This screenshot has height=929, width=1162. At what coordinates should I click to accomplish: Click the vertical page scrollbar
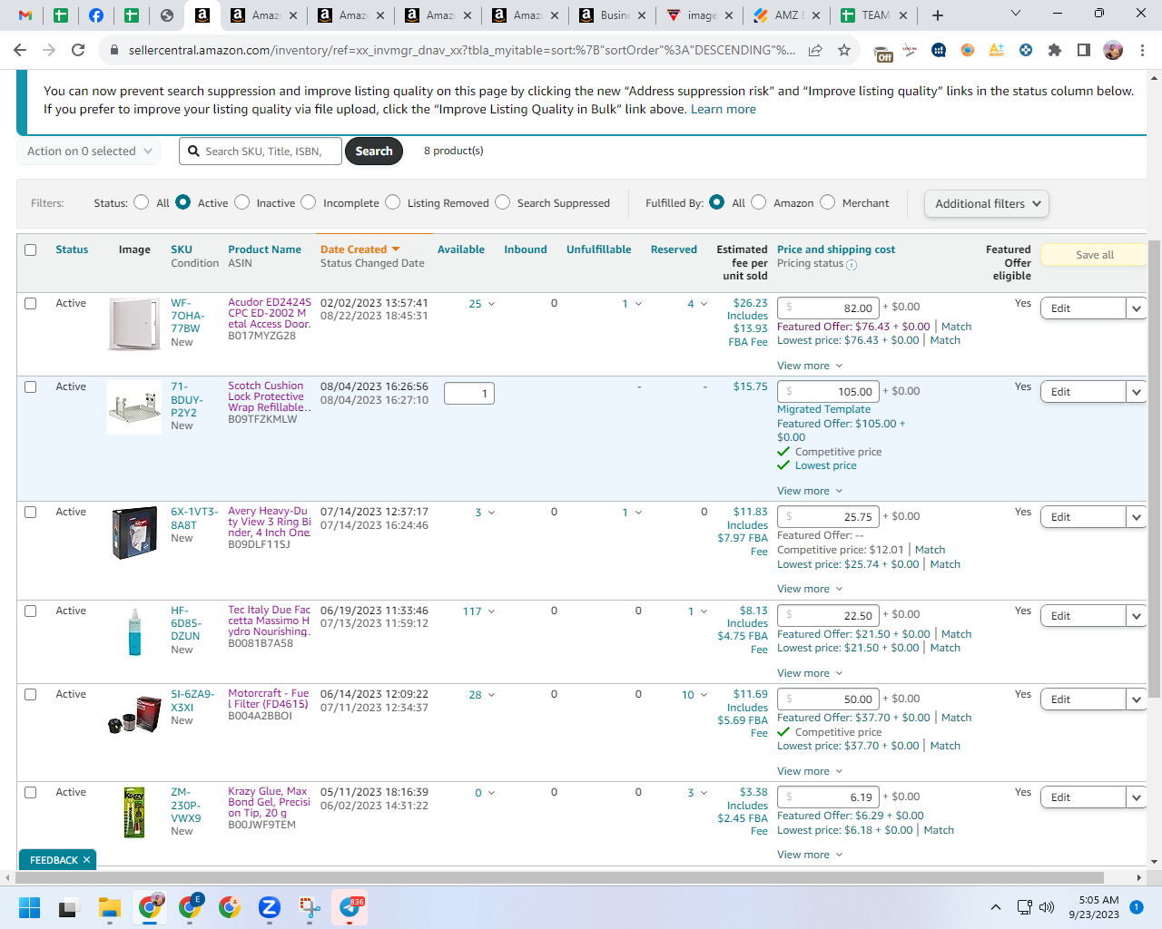[x=1154, y=468]
